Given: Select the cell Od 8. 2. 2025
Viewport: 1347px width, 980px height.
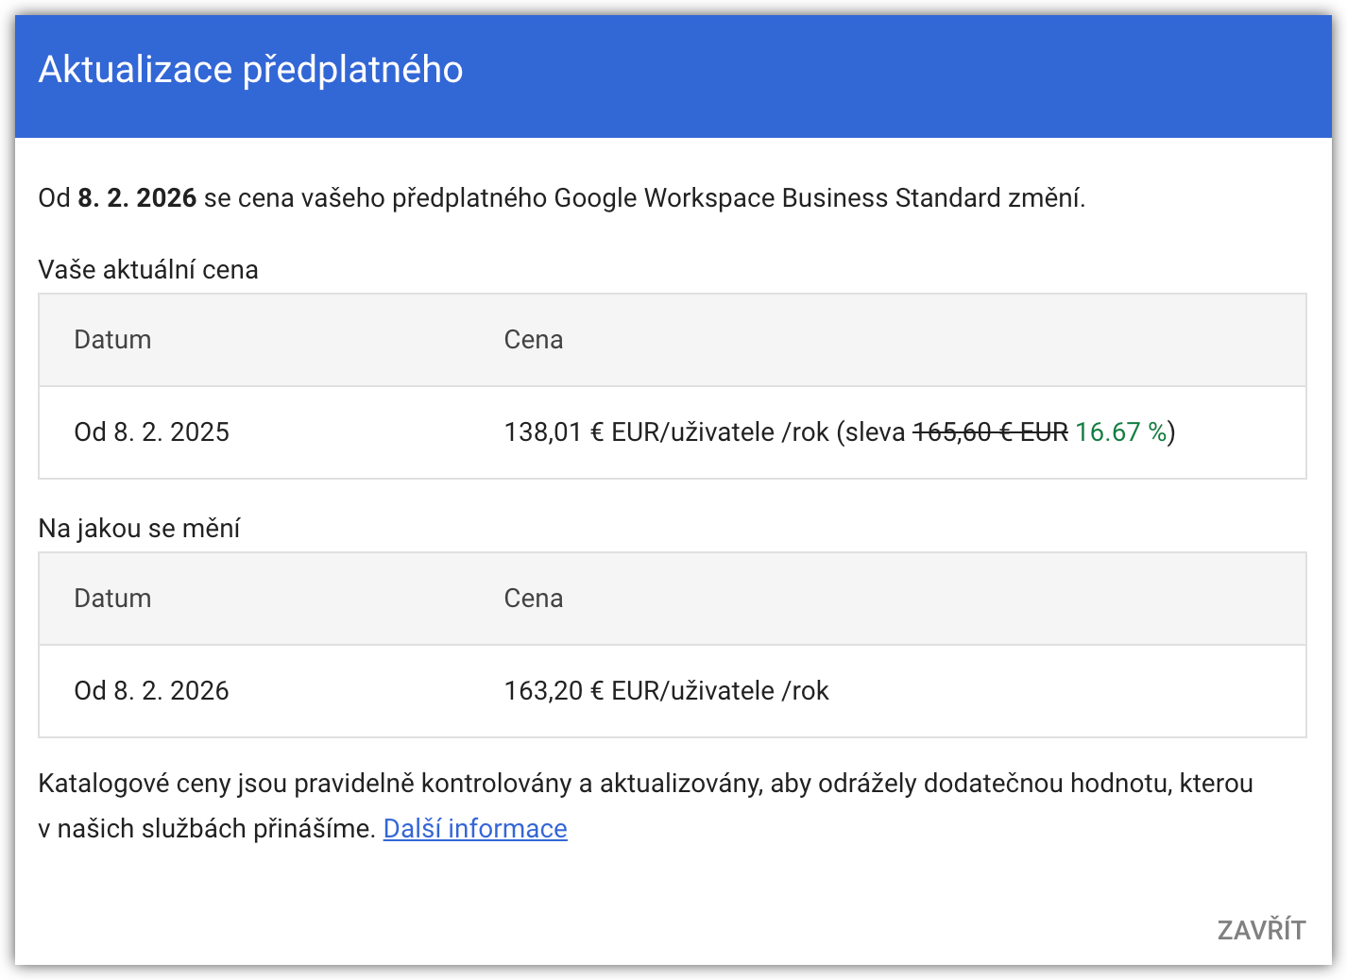Looking at the screenshot, I should pyautogui.click(x=152, y=432).
